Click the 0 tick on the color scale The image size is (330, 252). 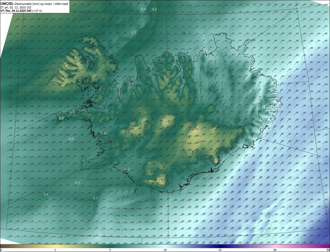(1, 250)
